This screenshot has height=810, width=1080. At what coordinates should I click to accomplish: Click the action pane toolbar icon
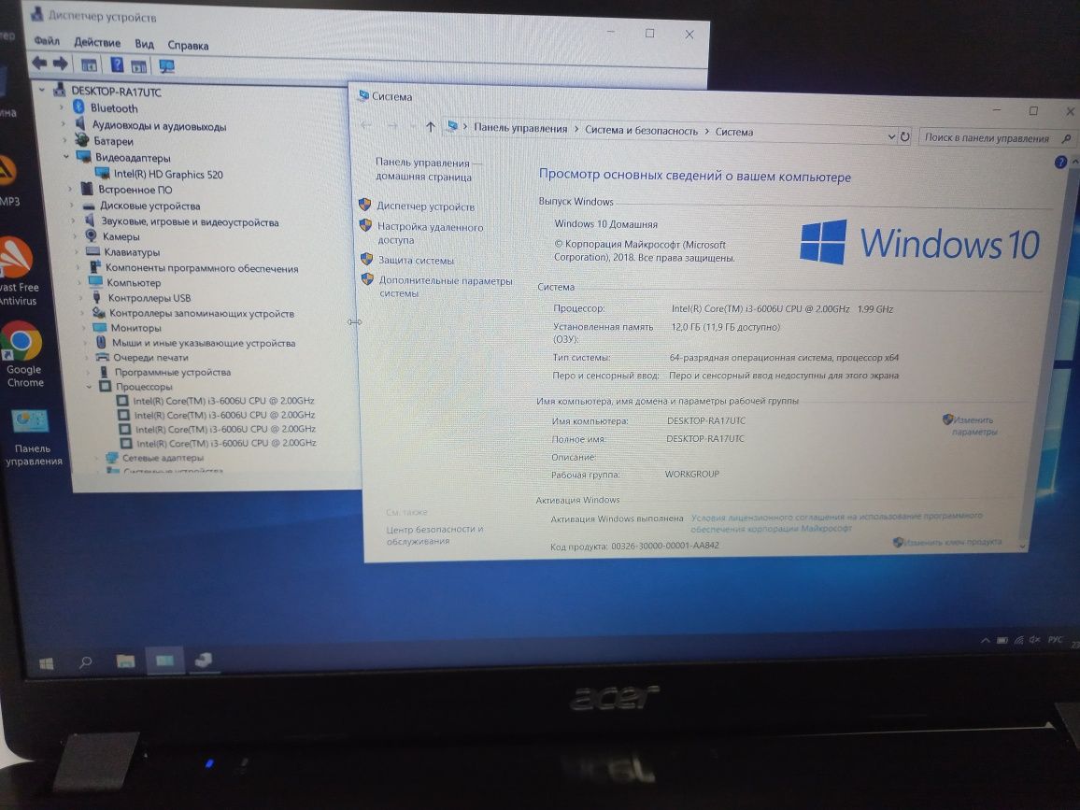[x=138, y=66]
